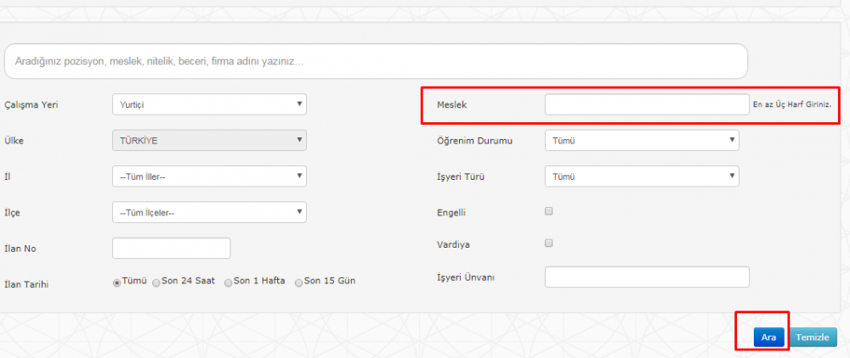Expand the İlçe dropdown list
The width and height of the screenshot is (850, 358).
(x=209, y=212)
